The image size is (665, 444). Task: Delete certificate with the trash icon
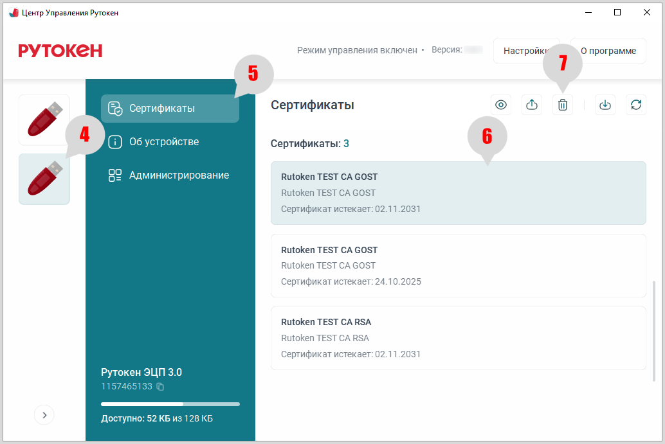tap(563, 105)
